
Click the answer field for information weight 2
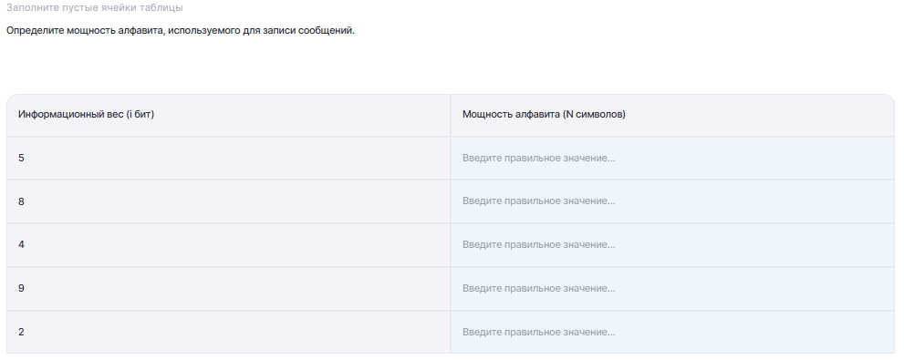click(672, 333)
